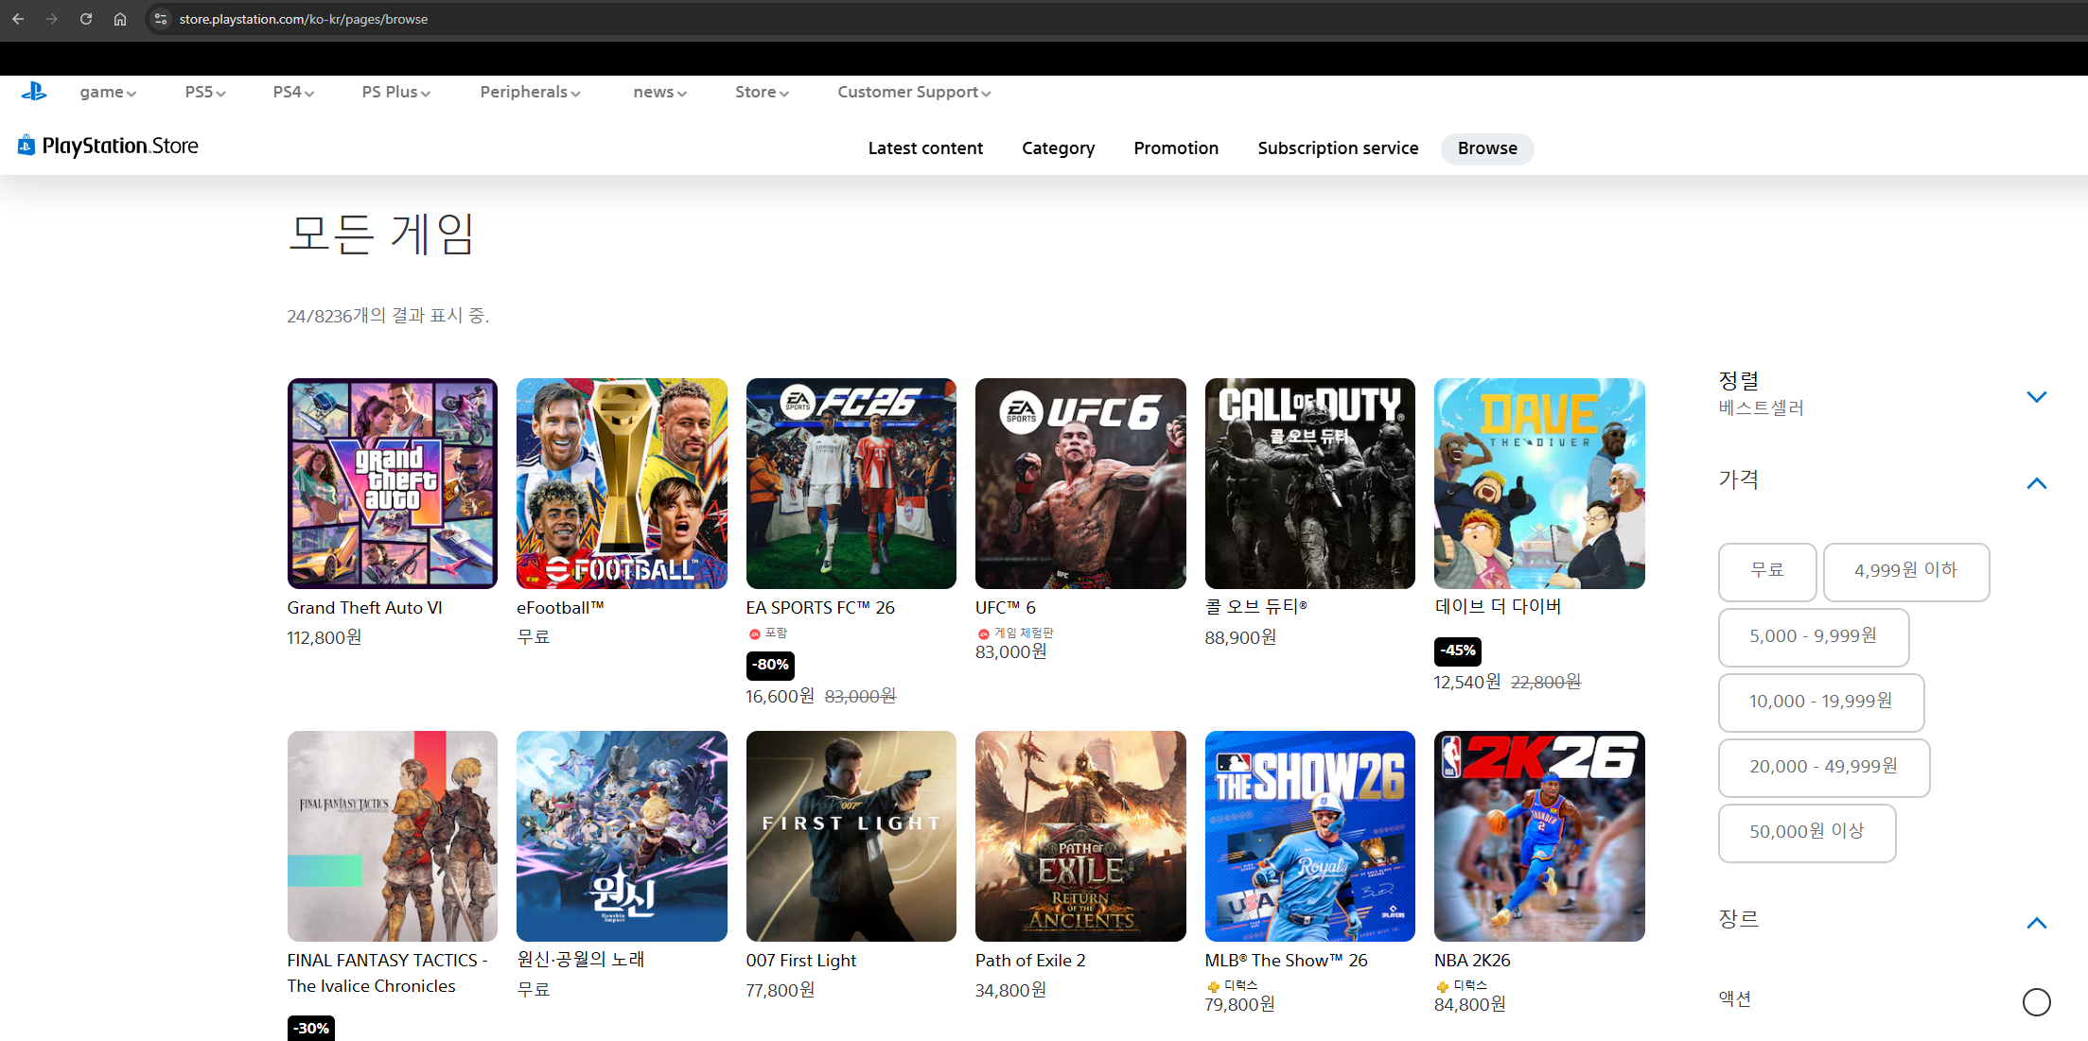Image resolution: width=2088 pixels, height=1041 pixels.
Task: Open the game dropdown menu
Action: 108,92
